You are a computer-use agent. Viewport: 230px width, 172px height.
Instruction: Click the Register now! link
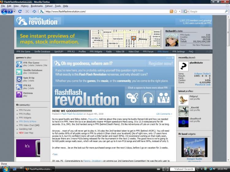click(161, 64)
